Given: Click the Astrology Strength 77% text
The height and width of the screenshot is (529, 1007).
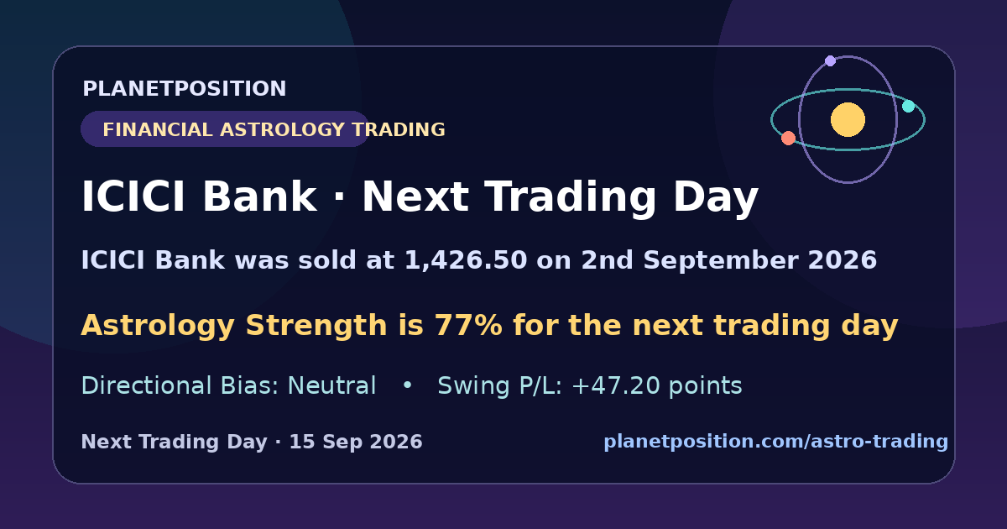Looking at the screenshot, I should (x=489, y=326).
